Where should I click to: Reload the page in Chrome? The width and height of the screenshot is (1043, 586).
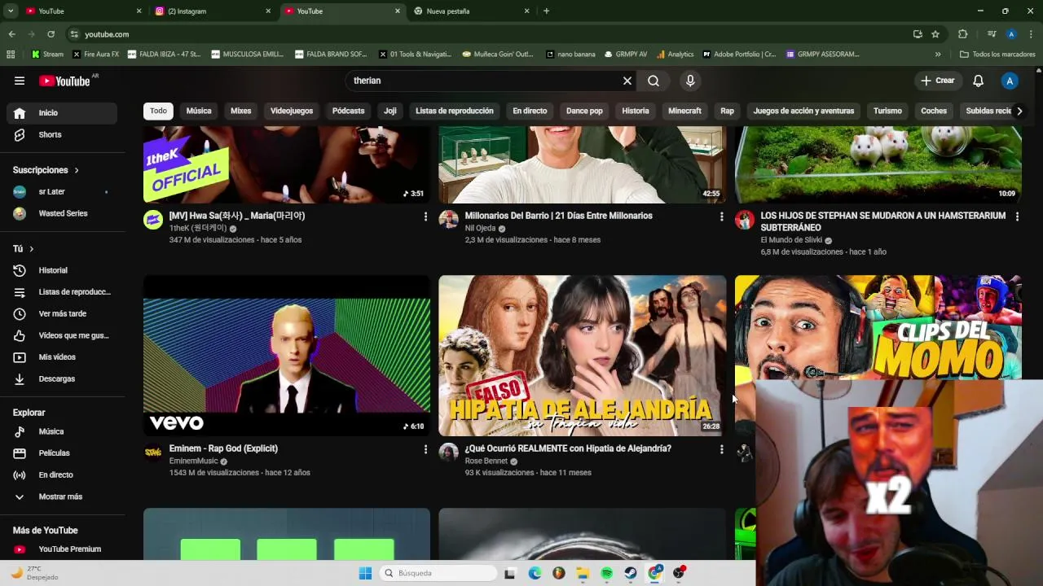pos(51,34)
